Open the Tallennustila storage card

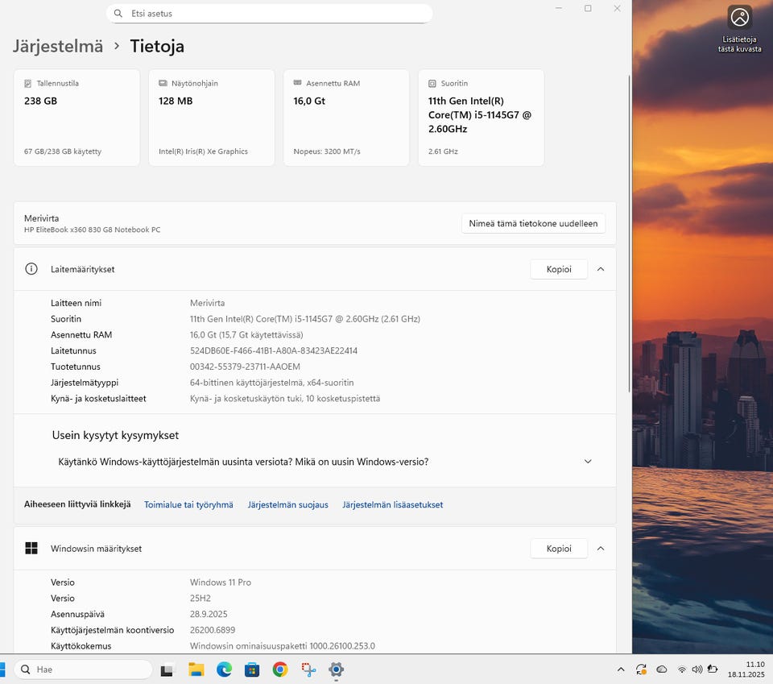pyautogui.click(x=76, y=118)
